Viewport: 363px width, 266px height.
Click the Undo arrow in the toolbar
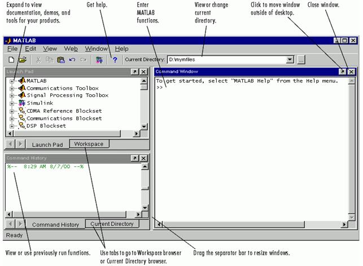point(72,59)
